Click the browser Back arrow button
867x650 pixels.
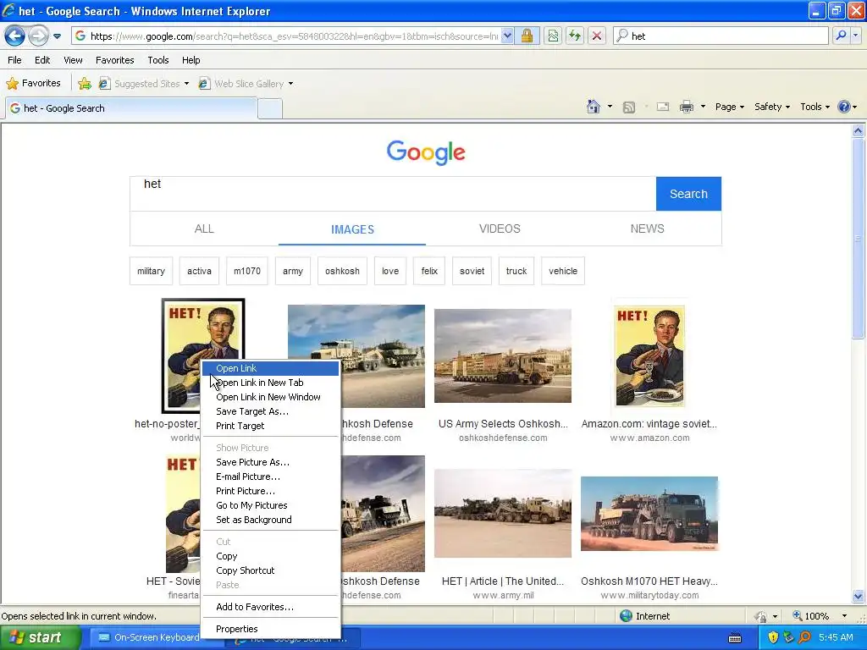tap(14, 36)
